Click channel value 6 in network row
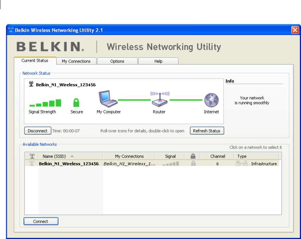 pos(217,164)
